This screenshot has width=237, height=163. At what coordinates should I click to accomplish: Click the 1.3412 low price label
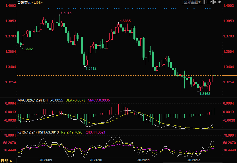[x=91, y=68]
